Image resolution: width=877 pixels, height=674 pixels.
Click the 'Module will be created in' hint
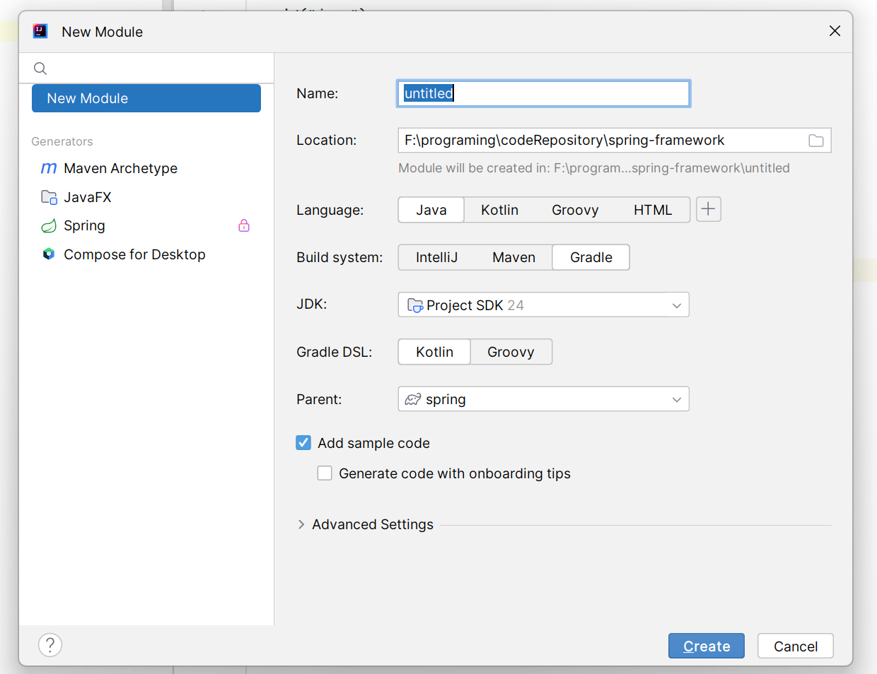point(594,168)
